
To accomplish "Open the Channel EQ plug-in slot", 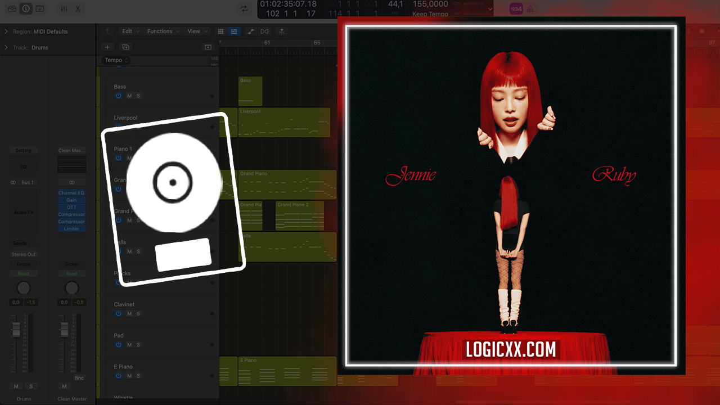I will pyautogui.click(x=72, y=193).
